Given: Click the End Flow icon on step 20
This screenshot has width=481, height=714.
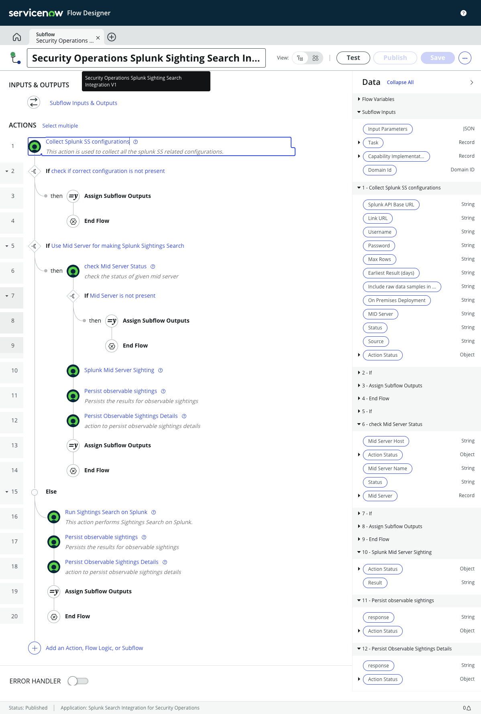Looking at the screenshot, I should tap(54, 617).
